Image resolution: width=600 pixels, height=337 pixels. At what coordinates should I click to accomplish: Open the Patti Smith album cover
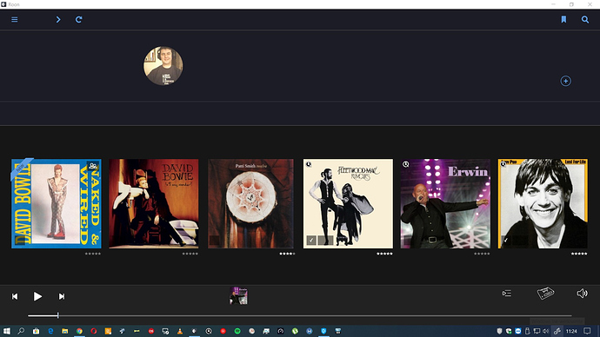[x=251, y=203]
